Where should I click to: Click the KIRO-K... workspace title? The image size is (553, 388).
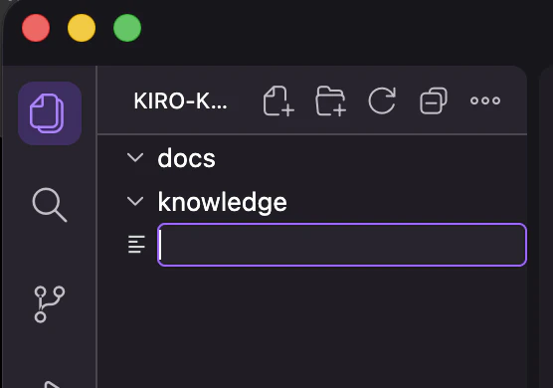(180, 101)
